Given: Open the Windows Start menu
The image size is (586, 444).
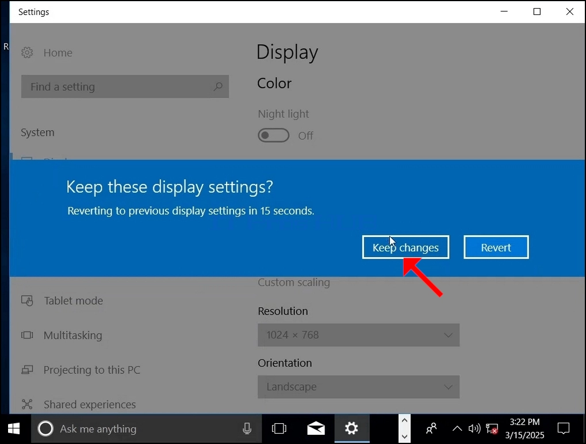Looking at the screenshot, I should [14, 428].
